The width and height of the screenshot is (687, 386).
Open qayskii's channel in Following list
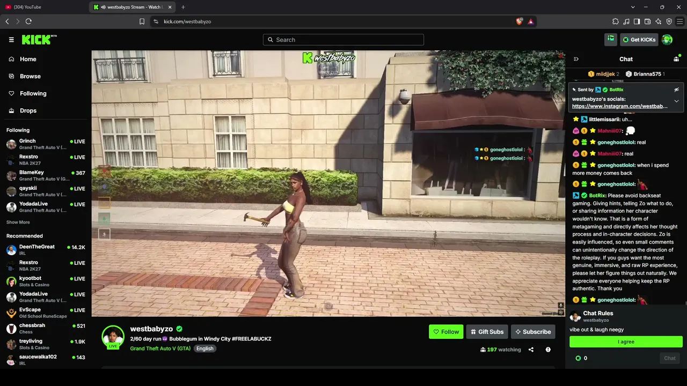click(46, 191)
